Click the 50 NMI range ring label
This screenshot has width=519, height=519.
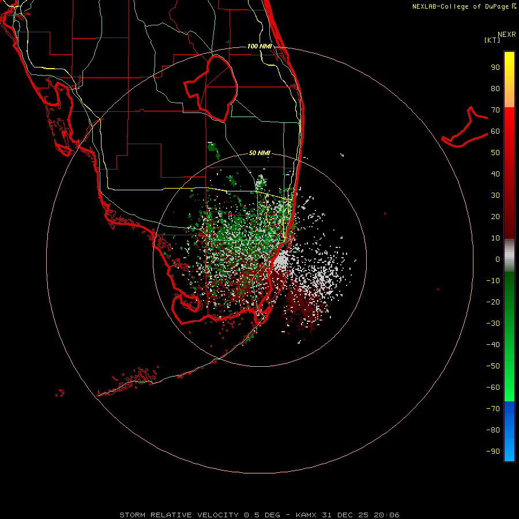[259, 153]
